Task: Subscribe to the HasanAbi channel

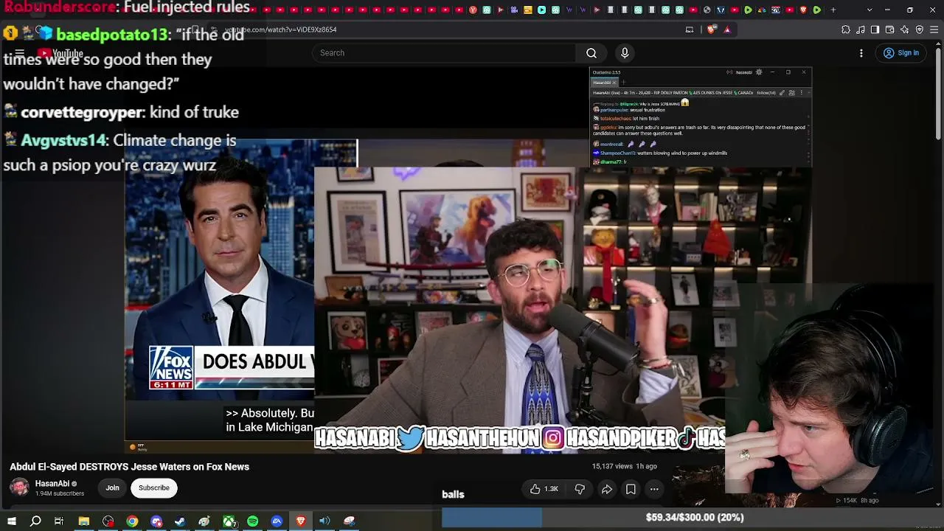Action: tap(154, 487)
